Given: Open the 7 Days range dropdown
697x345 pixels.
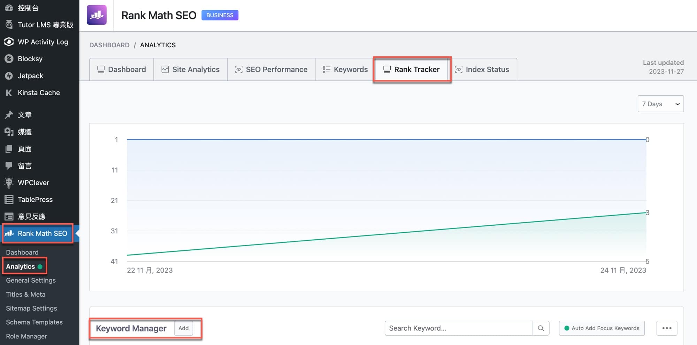Looking at the screenshot, I should [x=661, y=104].
